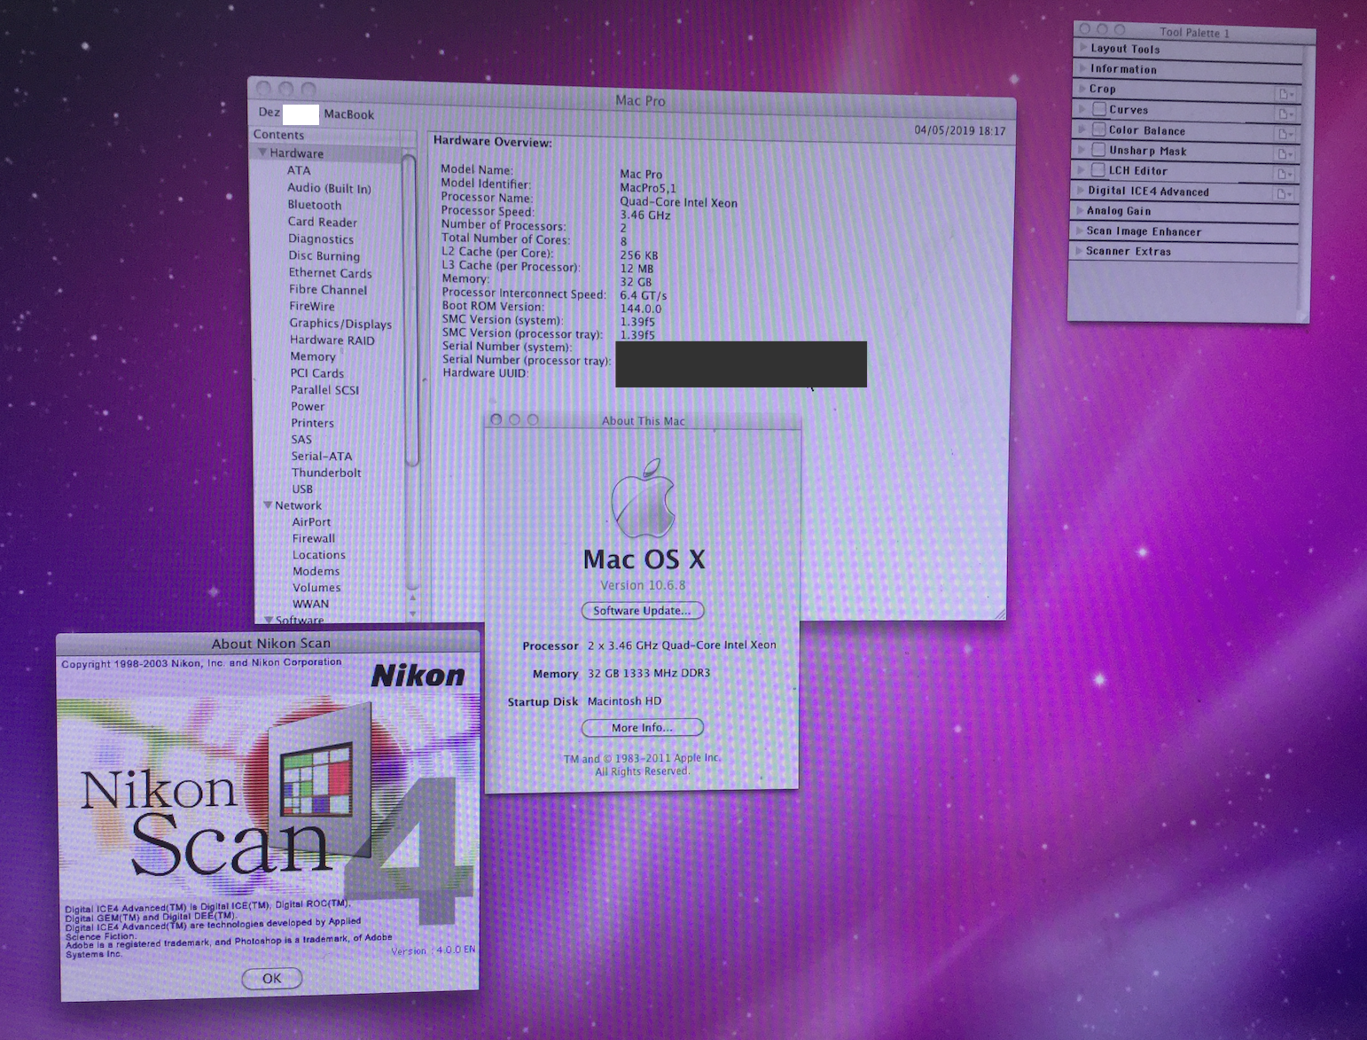Select ATA in Hardware list
Screen dimensions: 1367x1040
pos(299,170)
